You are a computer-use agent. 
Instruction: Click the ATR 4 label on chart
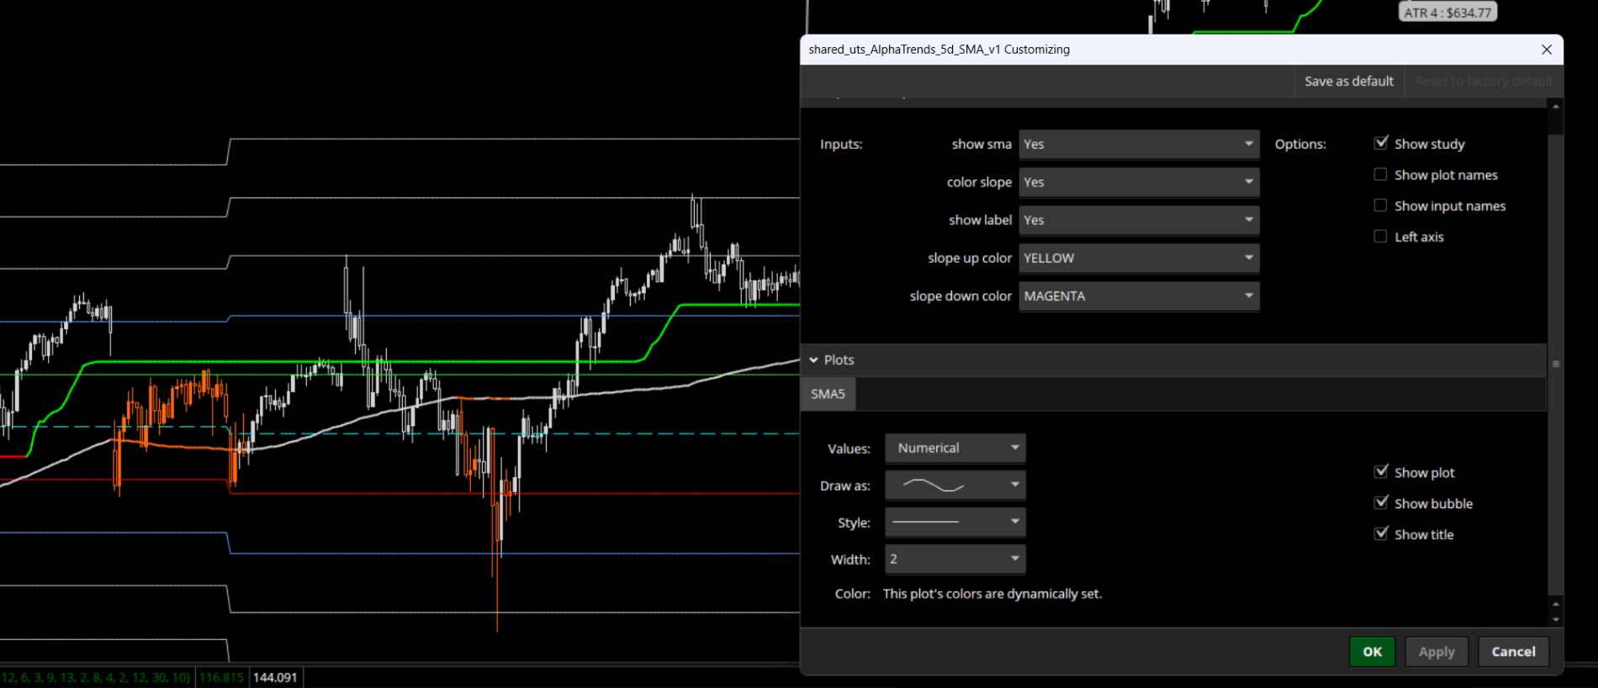click(1447, 13)
